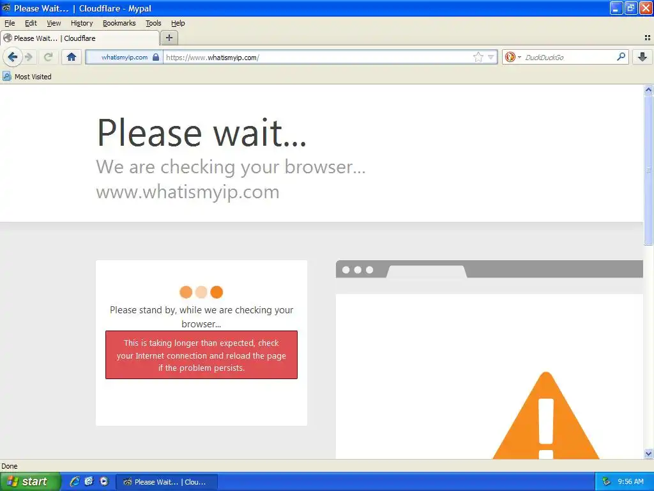This screenshot has height=491, width=654.
Task: Open the Most Visited bookmarks folder
Action: click(27, 77)
